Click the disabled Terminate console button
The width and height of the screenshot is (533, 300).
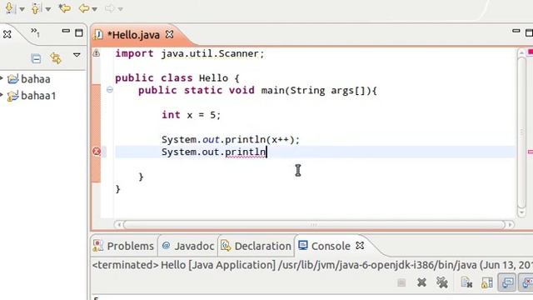pos(401,282)
